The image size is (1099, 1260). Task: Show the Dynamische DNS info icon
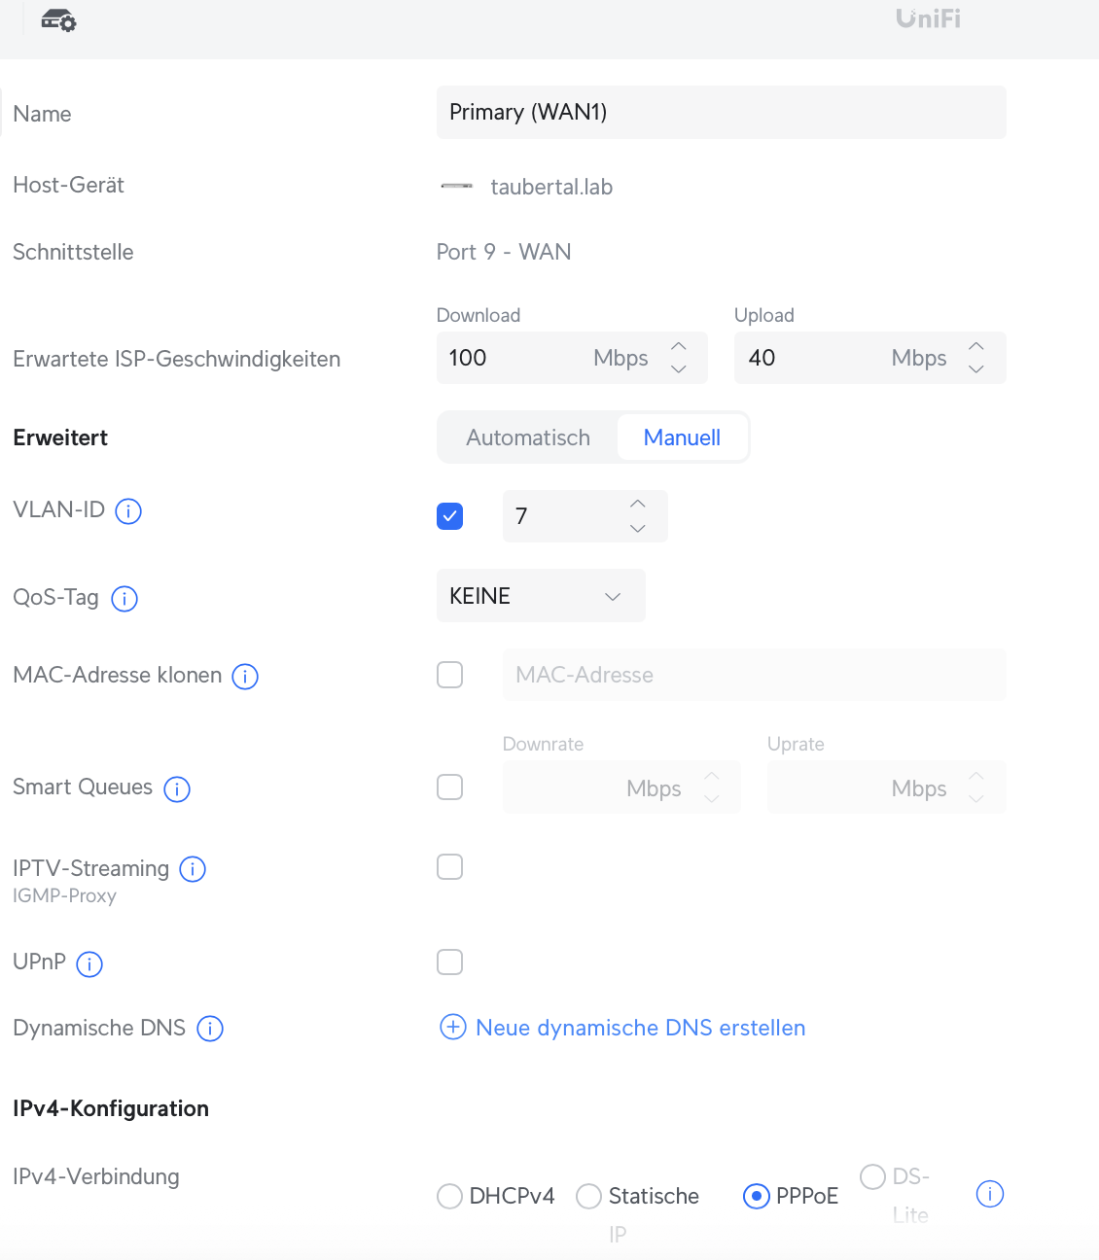pos(210,1029)
